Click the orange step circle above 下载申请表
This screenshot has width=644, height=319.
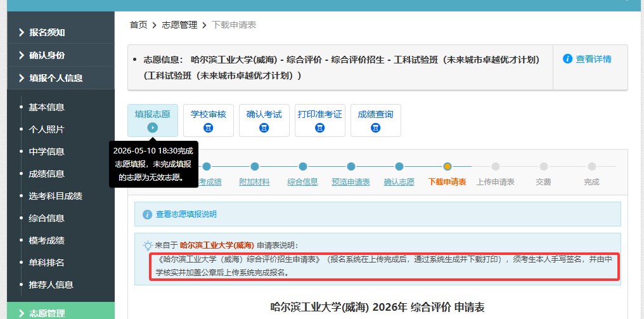click(448, 167)
